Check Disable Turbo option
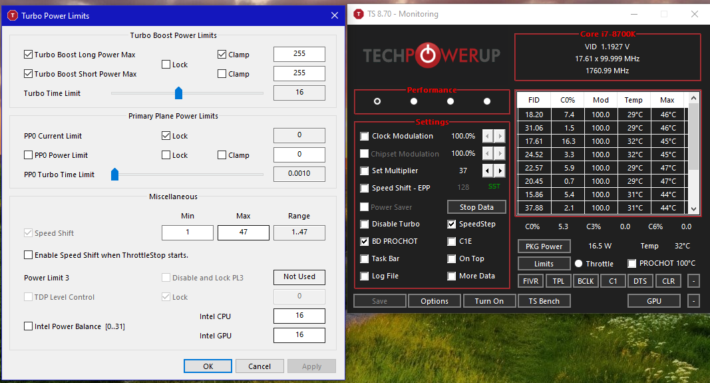 click(x=365, y=224)
